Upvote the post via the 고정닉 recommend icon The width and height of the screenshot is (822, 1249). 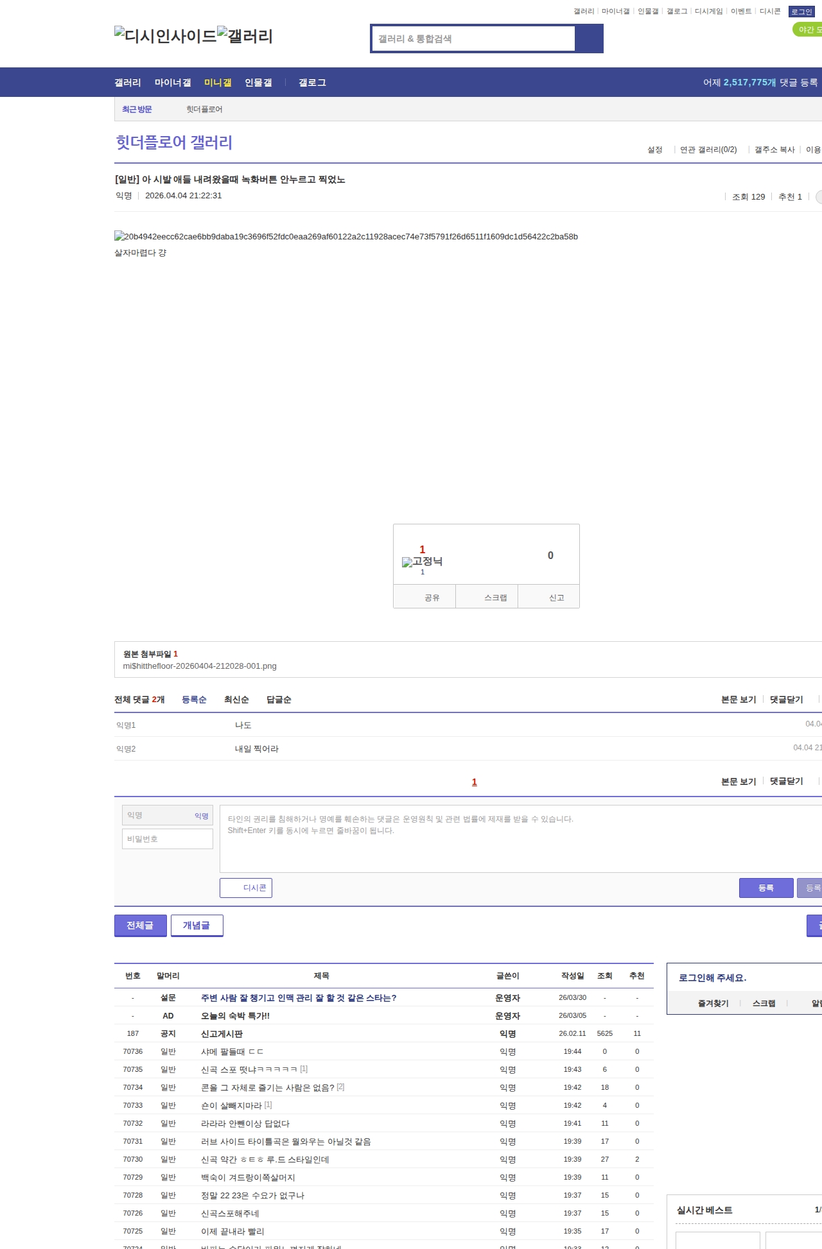422,562
